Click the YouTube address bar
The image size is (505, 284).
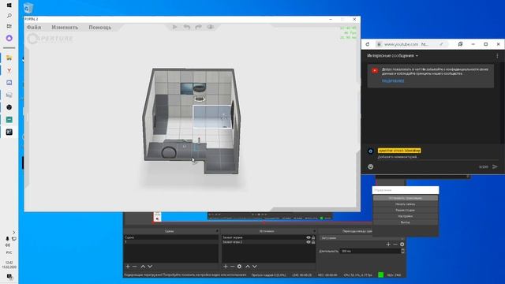tap(412, 44)
